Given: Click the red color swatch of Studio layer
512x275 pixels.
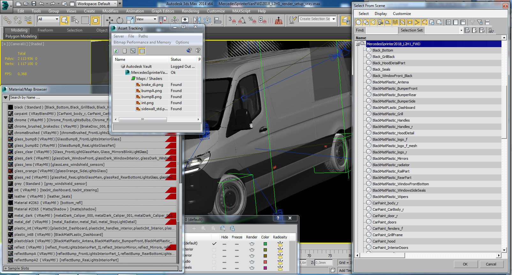Looking at the screenshot, I should 265,262.
